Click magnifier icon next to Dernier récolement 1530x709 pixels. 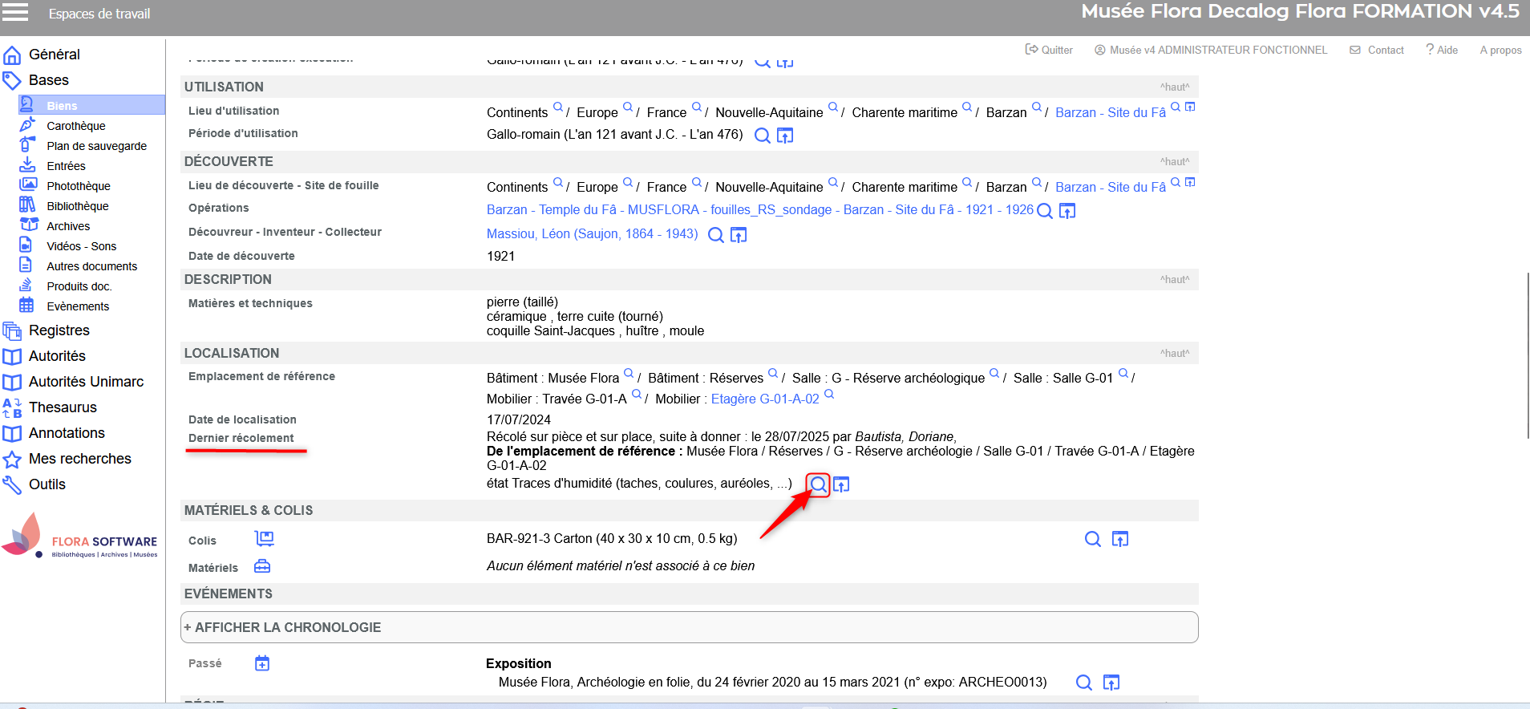click(x=817, y=484)
